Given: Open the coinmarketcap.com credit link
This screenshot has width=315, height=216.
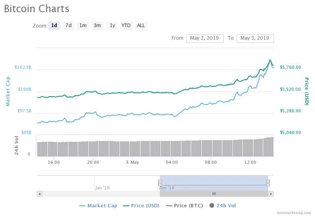Looking at the screenshot, I should coord(294,212).
